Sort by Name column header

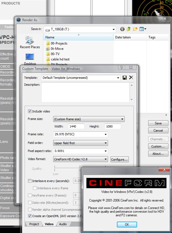[x=79, y=37]
